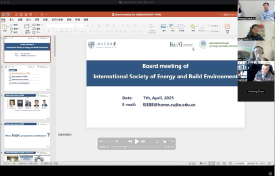Open the Arrange dropdown arrow
The height and width of the screenshot is (177, 276).
pyautogui.click(x=196, y=26)
